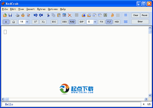This screenshot has height=108, width=153.
Task: Click the dotted input cursor box in the worksheet
Action: pyautogui.click(x=5, y=32)
